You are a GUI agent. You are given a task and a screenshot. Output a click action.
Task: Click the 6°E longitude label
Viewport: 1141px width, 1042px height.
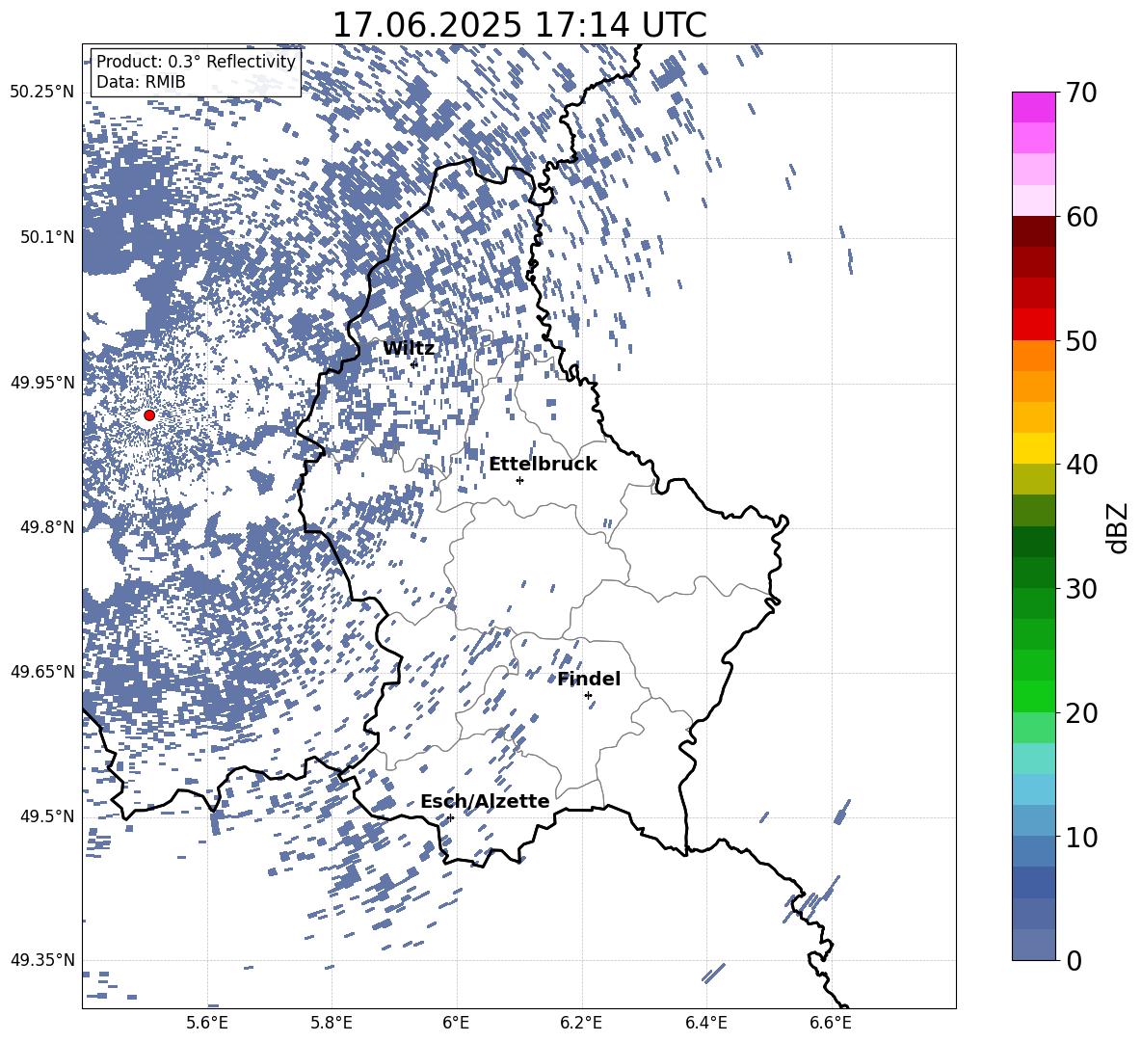(x=456, y=1023)
